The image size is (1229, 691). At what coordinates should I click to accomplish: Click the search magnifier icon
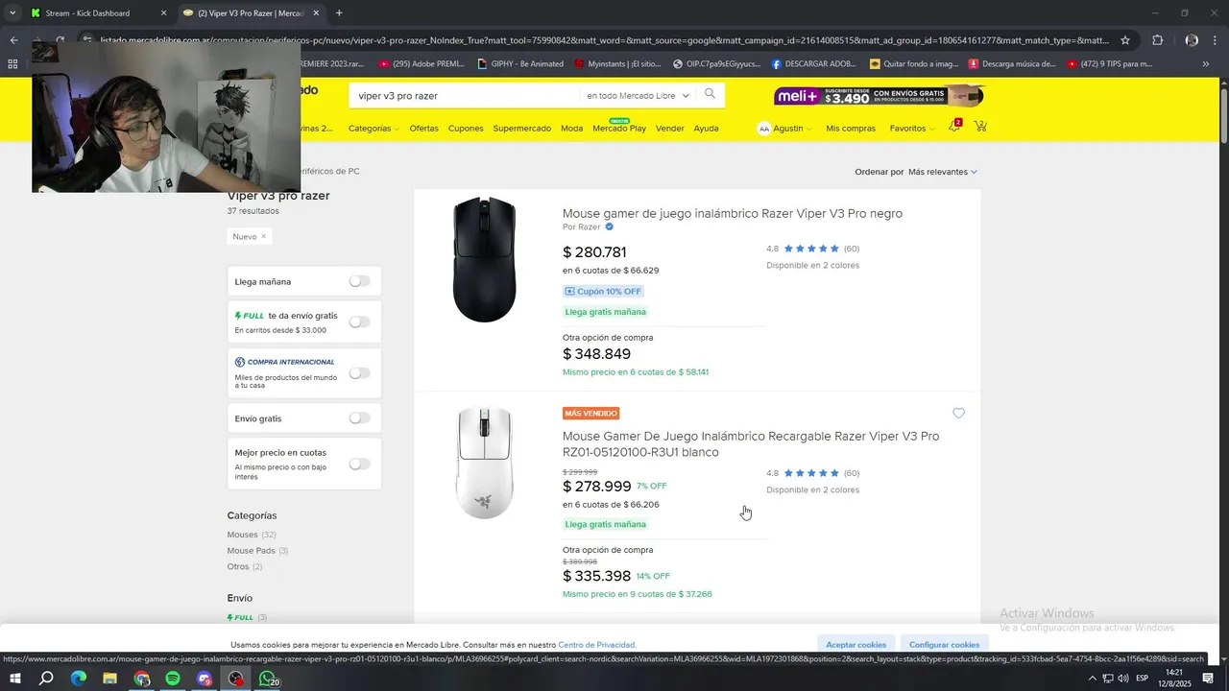pyautogui.click(x=710, y=94)
